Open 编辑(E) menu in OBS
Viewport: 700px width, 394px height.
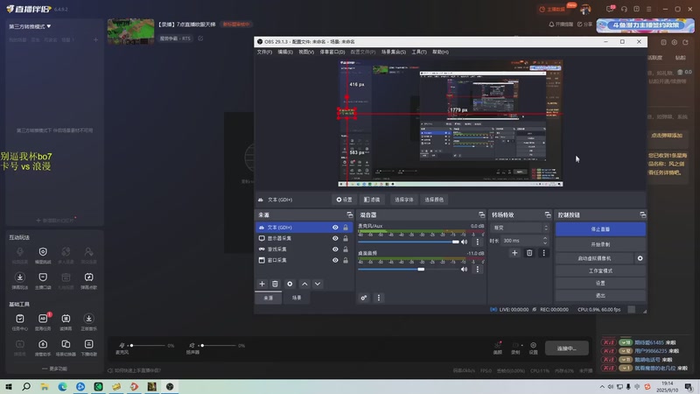point(285,52)
